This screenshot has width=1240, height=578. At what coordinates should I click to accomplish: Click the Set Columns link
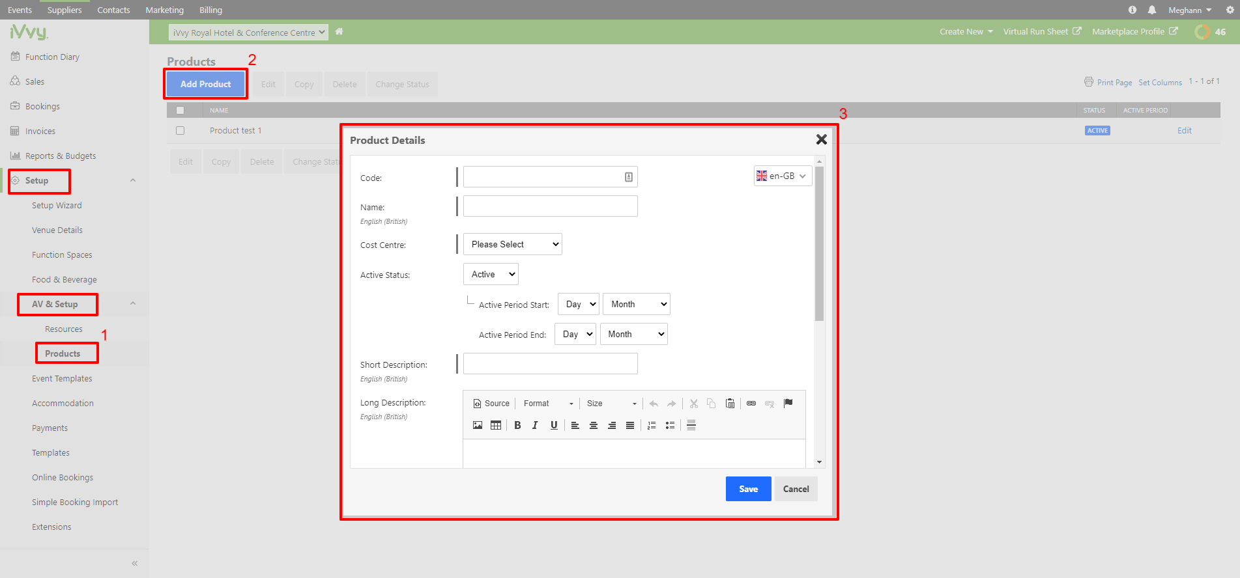click(x=1160, y=83)
